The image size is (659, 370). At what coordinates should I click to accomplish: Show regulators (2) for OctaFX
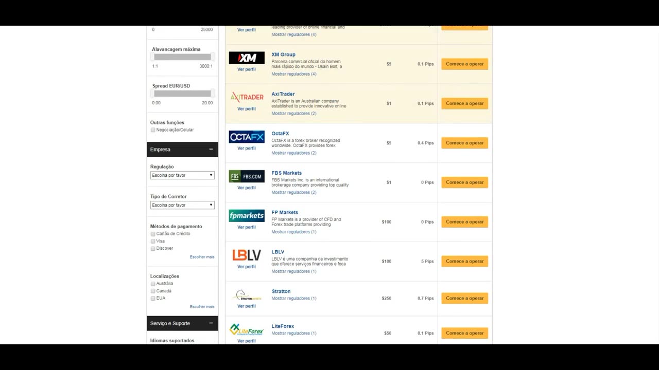tap(294, 153)
